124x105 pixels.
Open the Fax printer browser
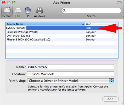18,12
